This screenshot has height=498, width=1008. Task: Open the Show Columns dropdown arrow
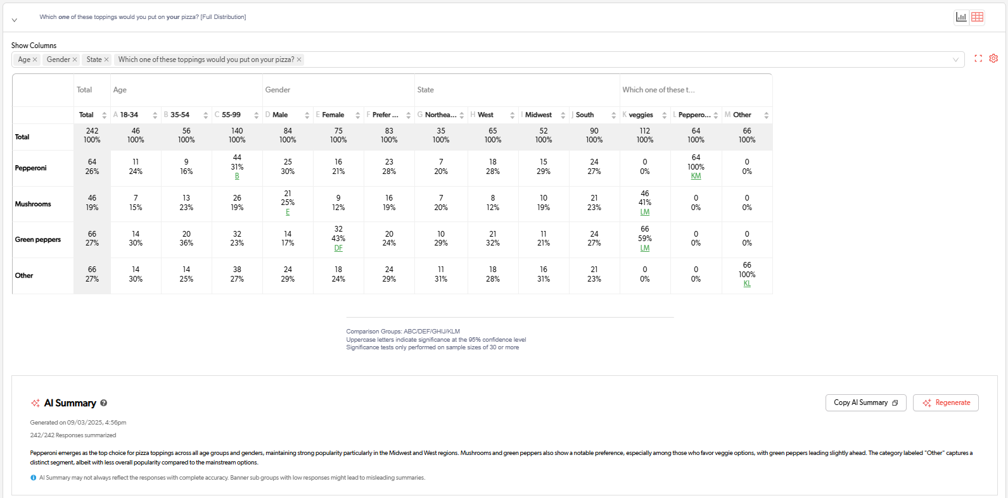tap(955, 59)
